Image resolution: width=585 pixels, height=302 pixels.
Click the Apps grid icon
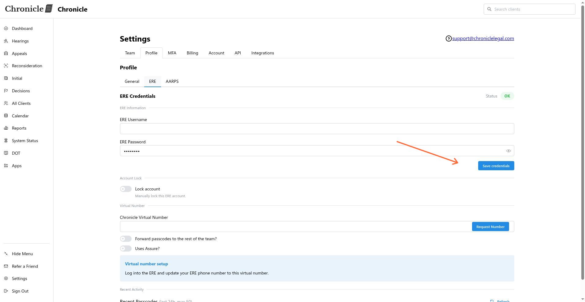[6, 166]
